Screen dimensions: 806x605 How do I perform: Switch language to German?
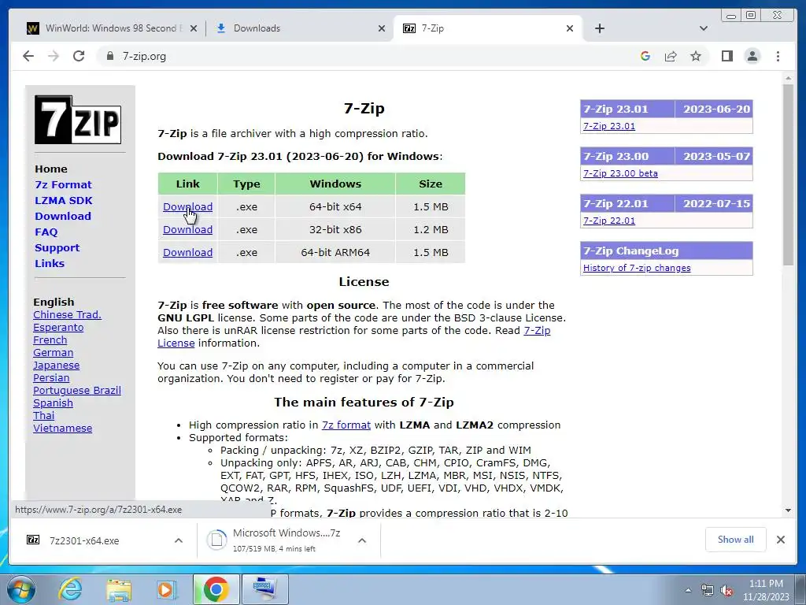(53, 353)
